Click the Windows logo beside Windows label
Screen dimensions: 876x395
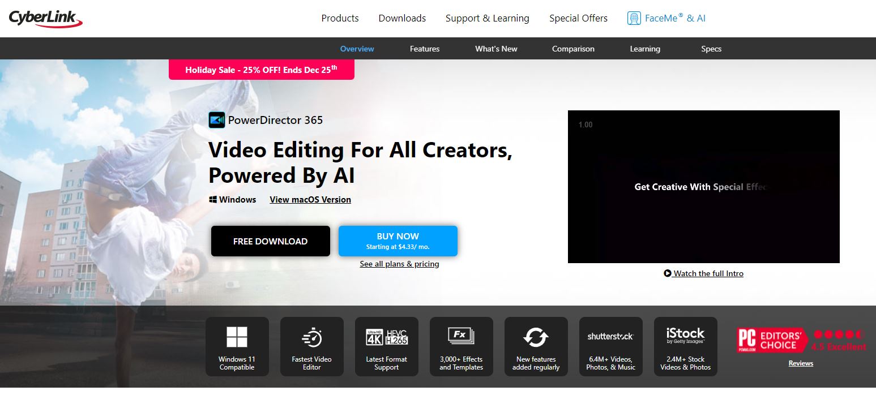[x=213, y=200]
